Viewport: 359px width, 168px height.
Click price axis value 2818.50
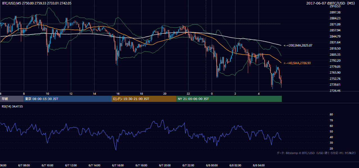(x=335, y=48)
